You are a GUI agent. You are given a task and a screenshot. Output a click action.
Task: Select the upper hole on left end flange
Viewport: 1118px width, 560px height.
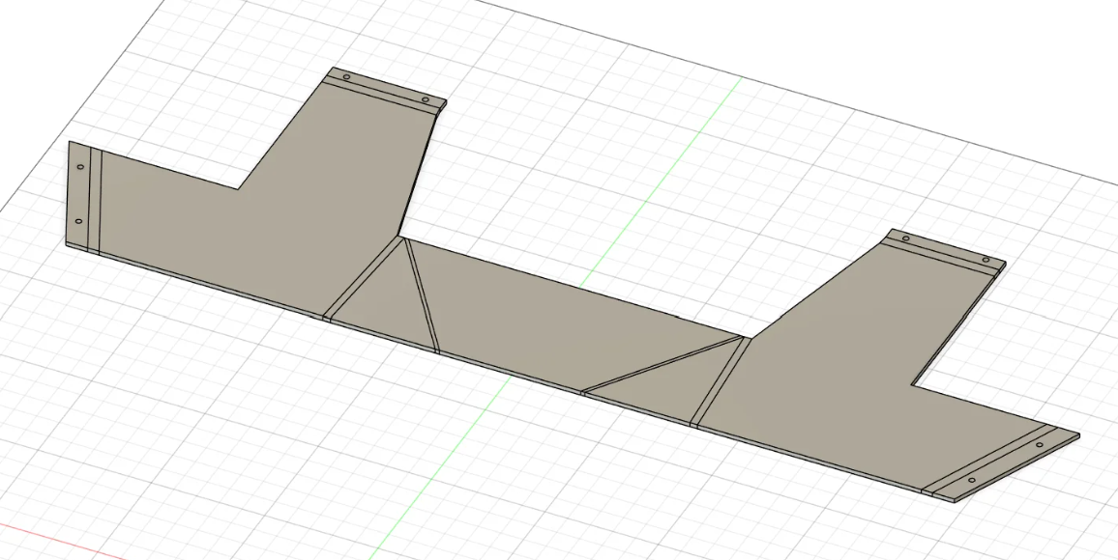point(80,167)
